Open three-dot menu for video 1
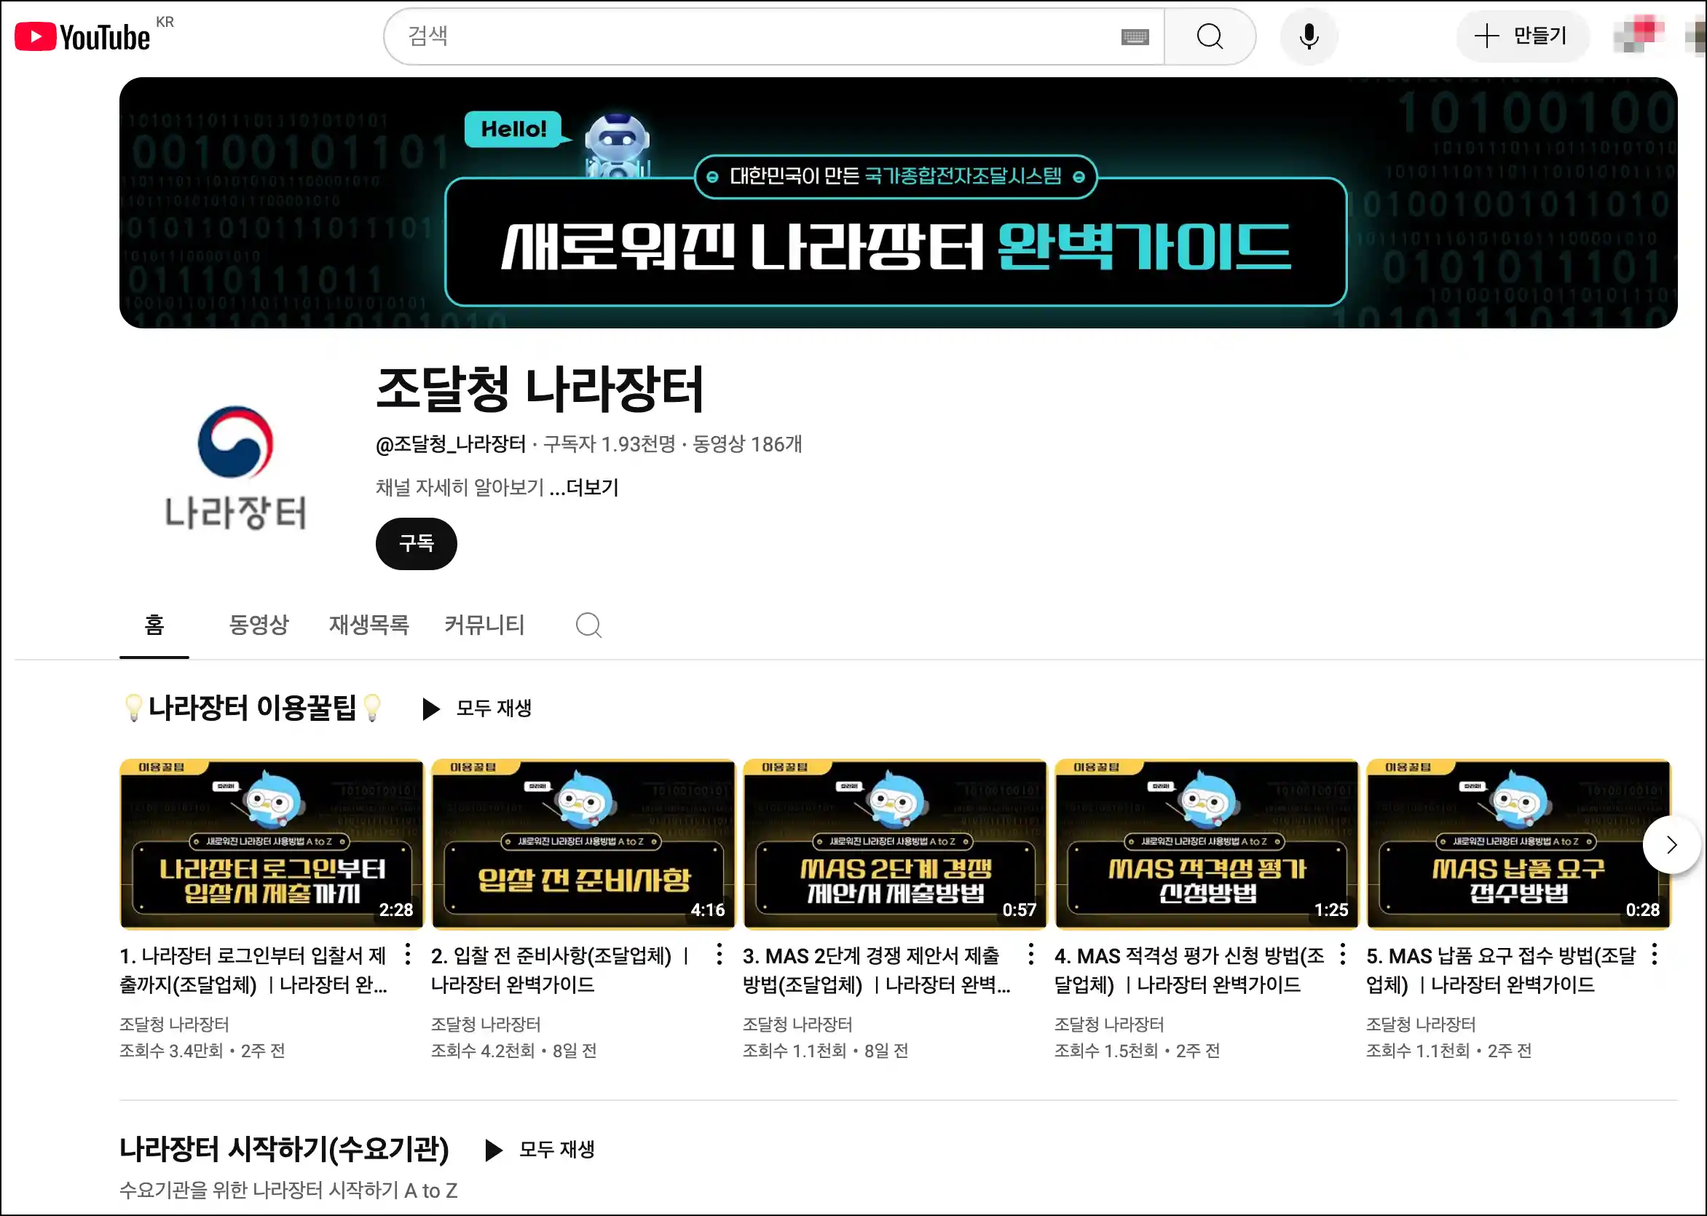Viewport: 1707px width, 1216px height. 407,955
